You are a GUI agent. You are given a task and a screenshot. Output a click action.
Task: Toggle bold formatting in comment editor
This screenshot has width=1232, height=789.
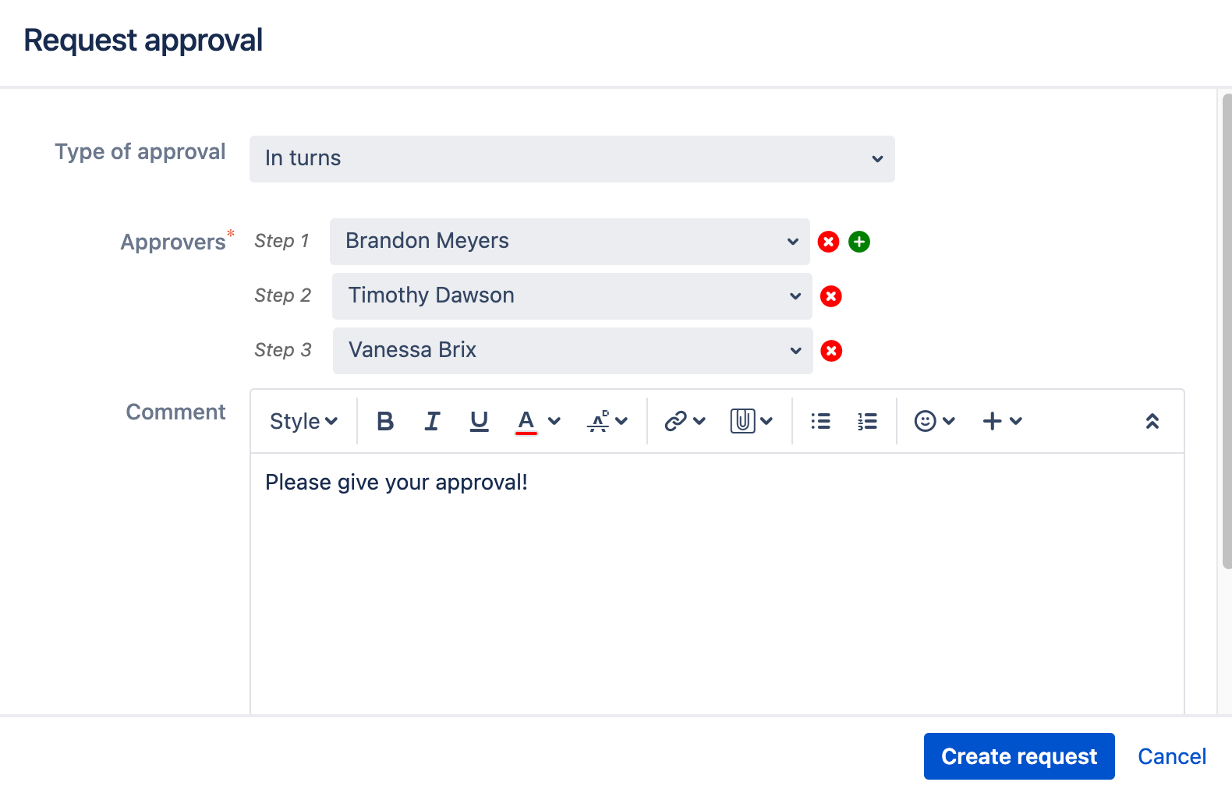pos(385,421)
